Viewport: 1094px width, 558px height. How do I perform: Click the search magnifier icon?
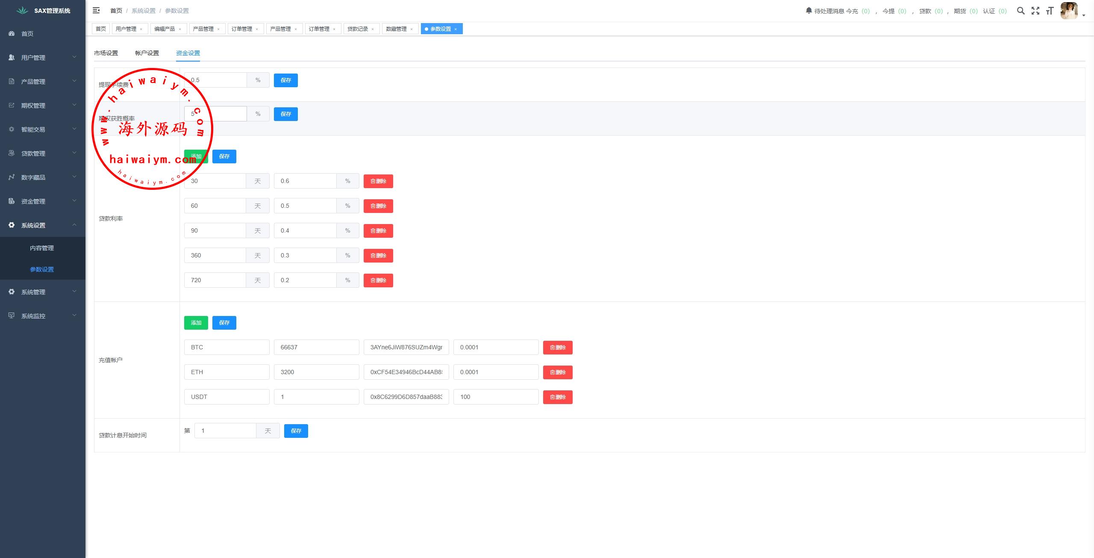click(1020, 11)
